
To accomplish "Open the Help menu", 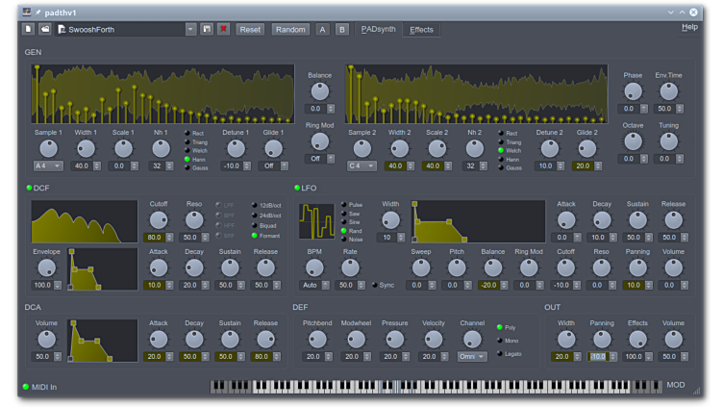I will 689,27.
